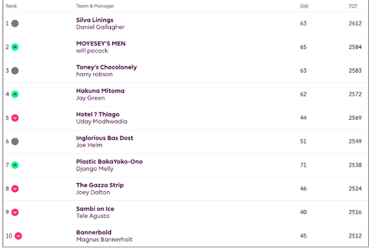This screenshot has height=248, width=369.
Task: Click green up-arrow icon for MOYESEY'S MEN
Action: click(x=15, y=47)
